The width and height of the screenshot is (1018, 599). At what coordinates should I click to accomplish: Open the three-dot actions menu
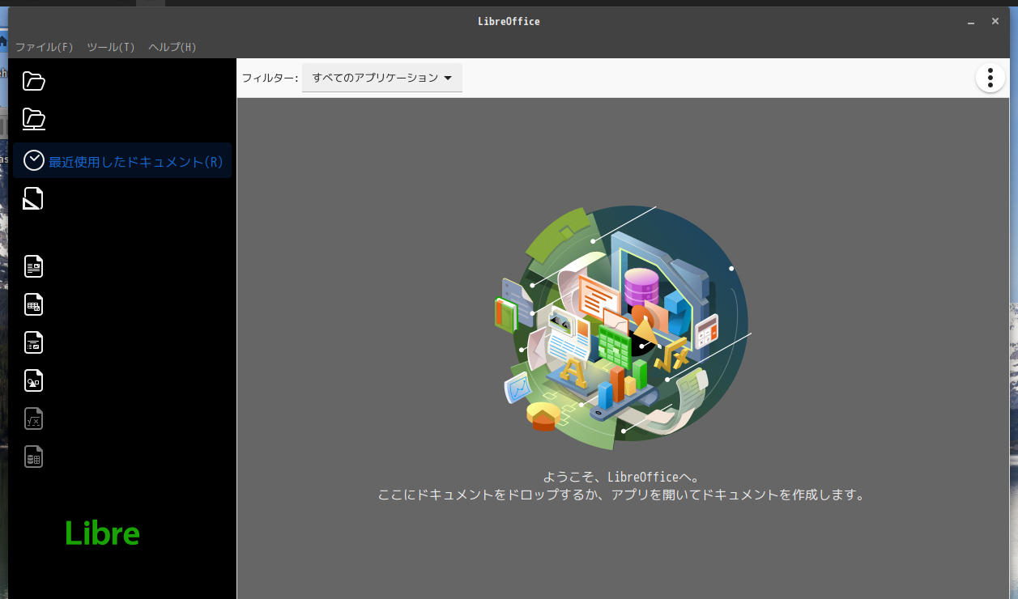(x=990, y=78)
